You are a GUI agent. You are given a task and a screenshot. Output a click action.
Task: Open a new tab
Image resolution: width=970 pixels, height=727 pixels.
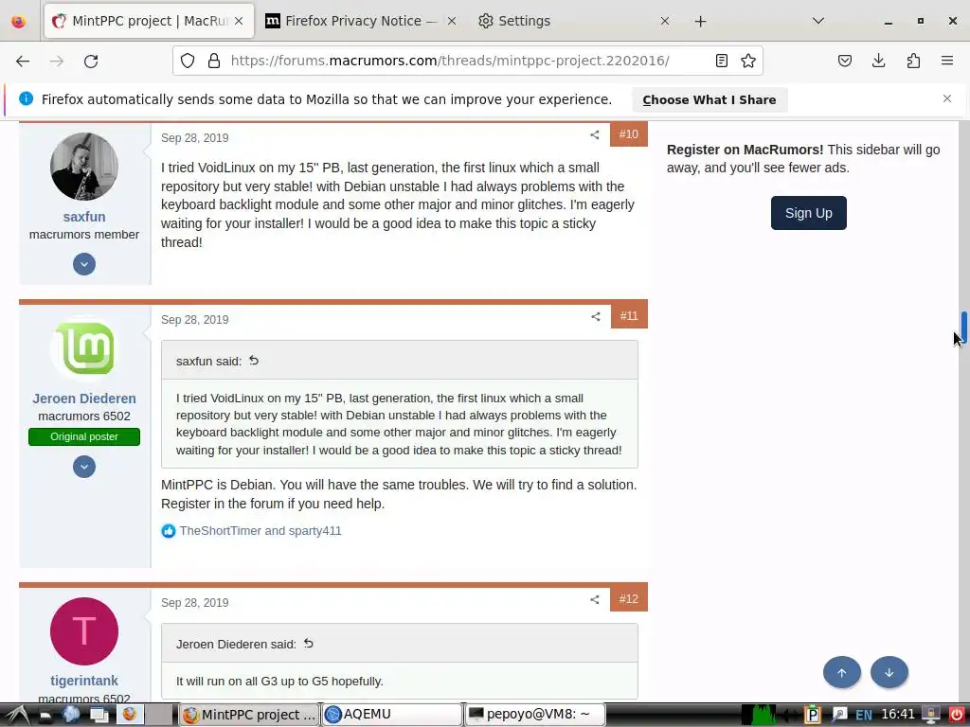(700, 21)
